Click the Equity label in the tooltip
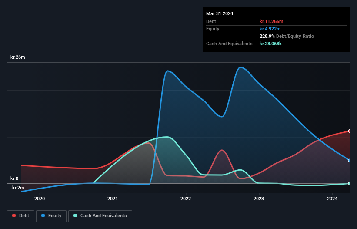 point(213,29)
